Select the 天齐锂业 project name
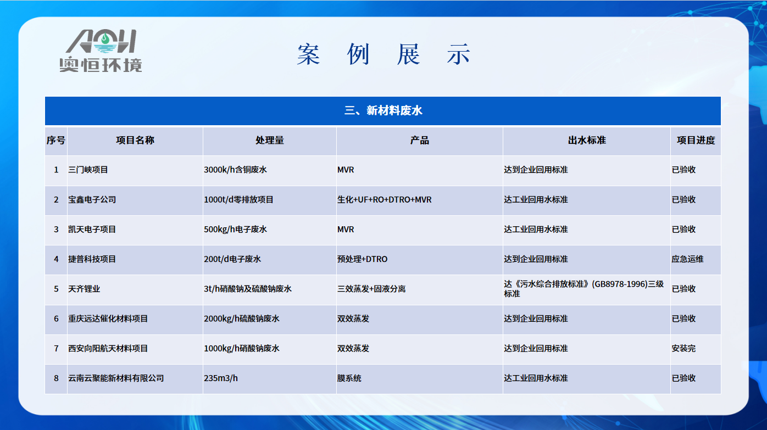767x430 pixels. [84, 289]
